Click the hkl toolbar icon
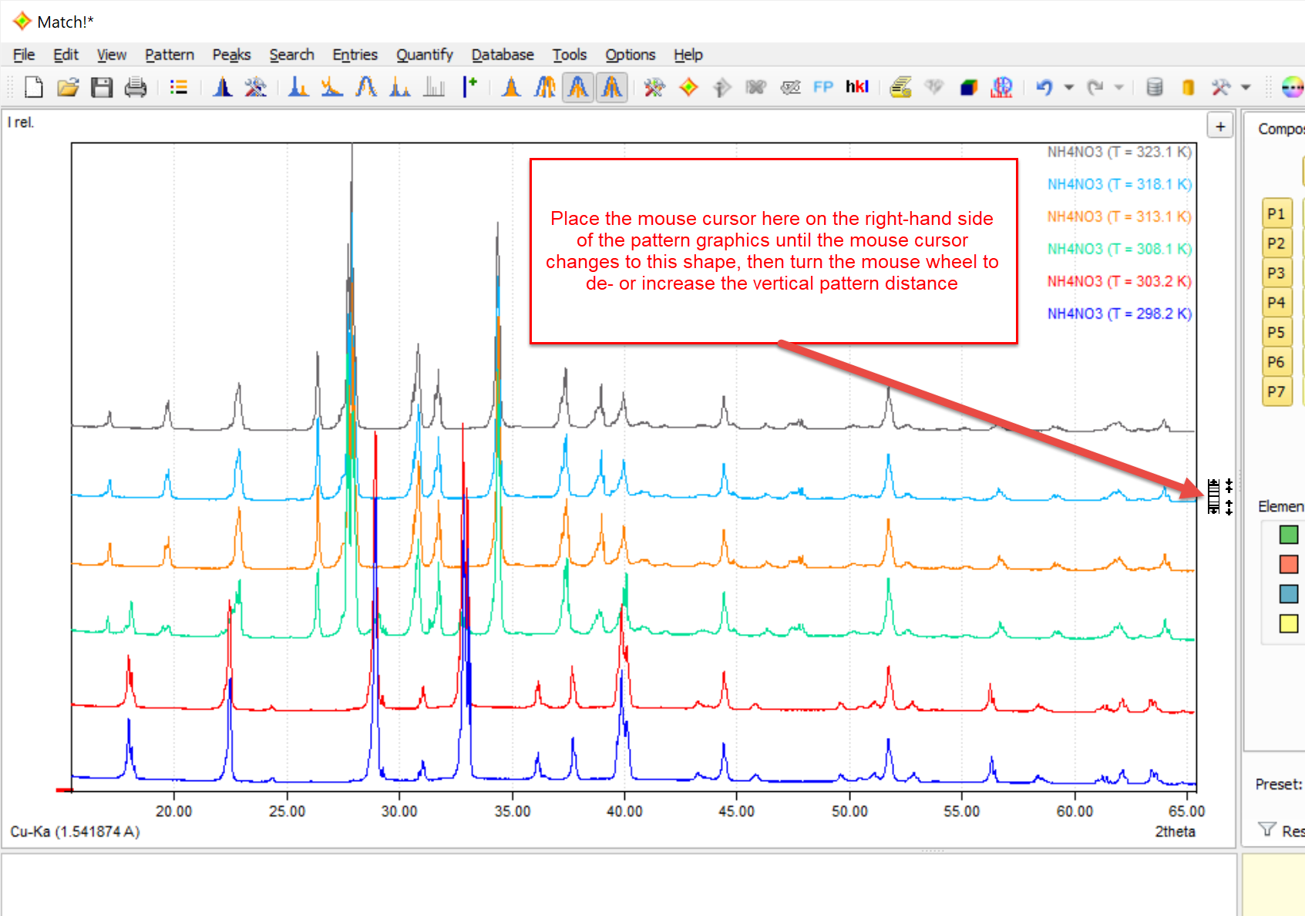Image resolution: width=1305 pixels, height=916 pixels. (x=856, y=87)
